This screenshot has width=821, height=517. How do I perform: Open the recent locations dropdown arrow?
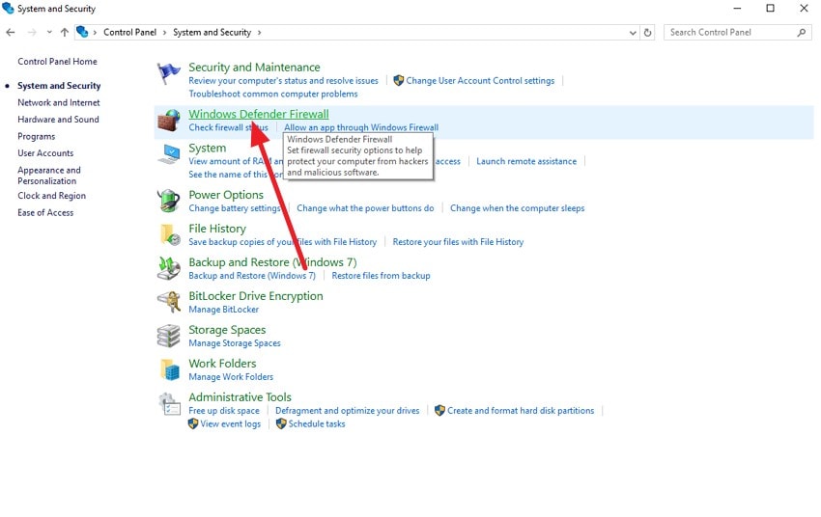49,33
